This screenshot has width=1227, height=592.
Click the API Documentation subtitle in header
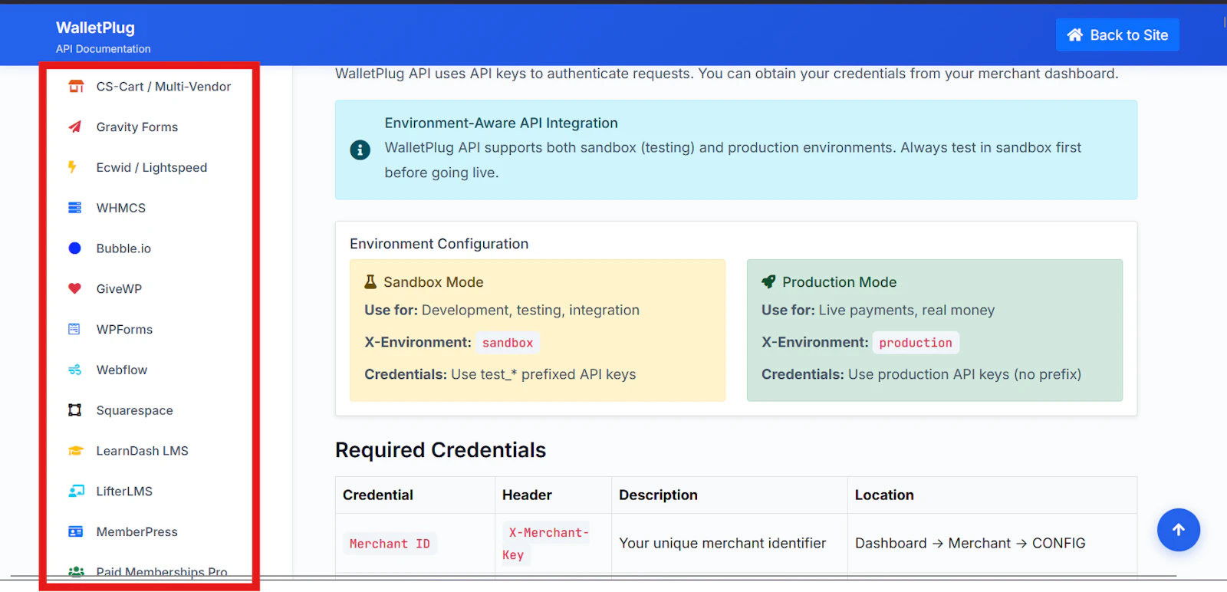click(x=104, y=49)
